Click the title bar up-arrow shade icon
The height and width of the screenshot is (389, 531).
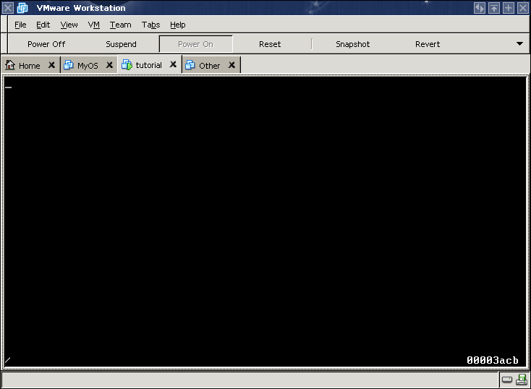(494, 8)
